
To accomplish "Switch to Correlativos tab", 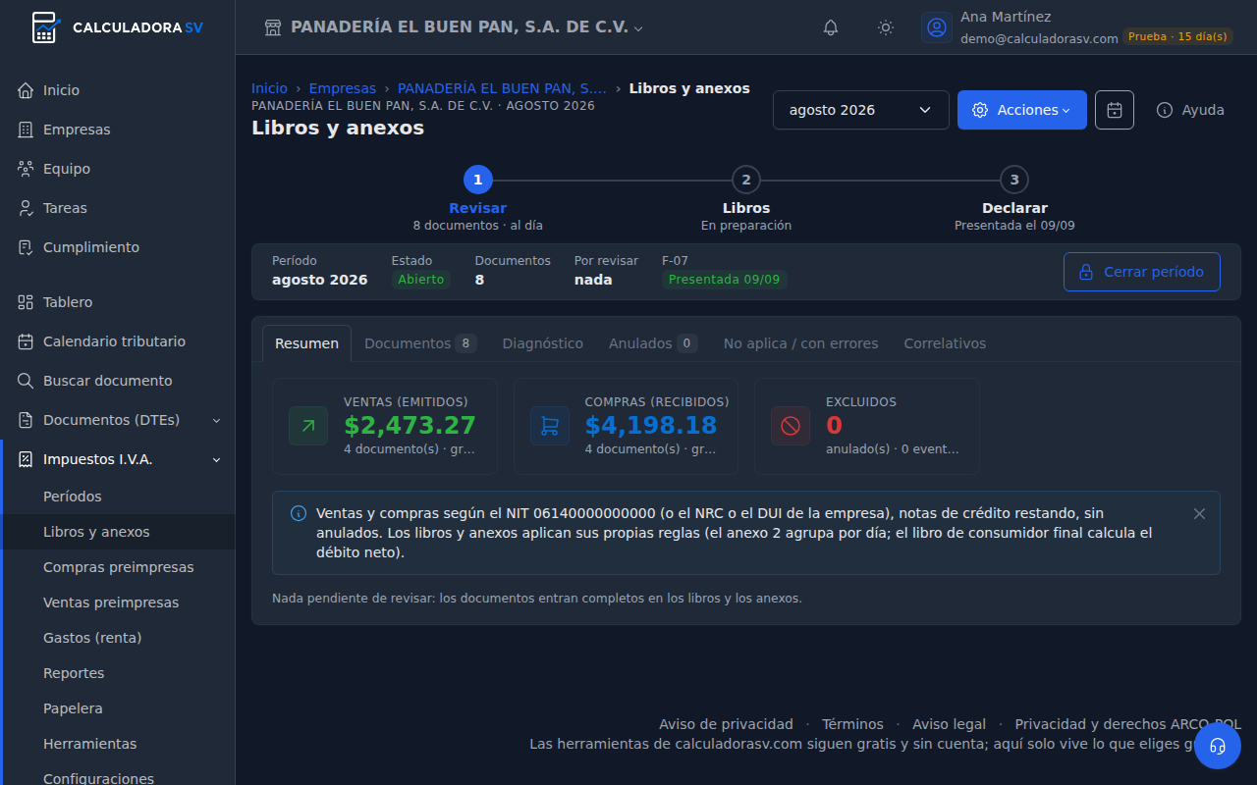I will coord(945,343).
